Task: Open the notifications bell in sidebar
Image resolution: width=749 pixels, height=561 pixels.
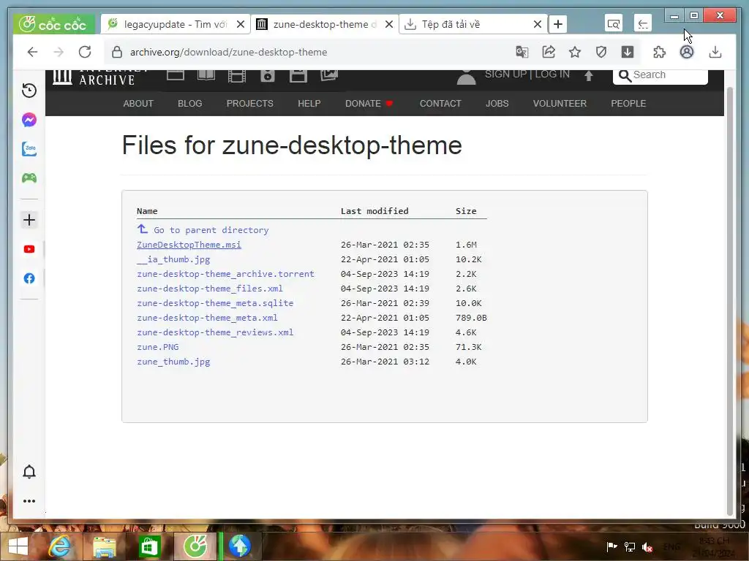Action: pos(29,472)
